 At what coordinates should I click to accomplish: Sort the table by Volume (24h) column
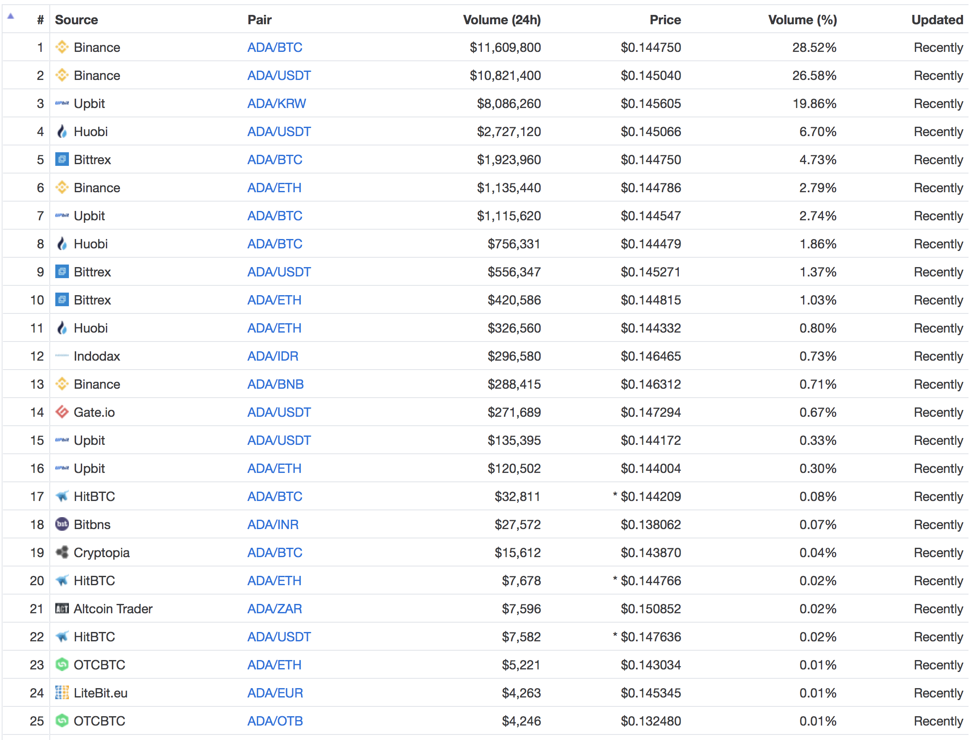pos(502,20)
